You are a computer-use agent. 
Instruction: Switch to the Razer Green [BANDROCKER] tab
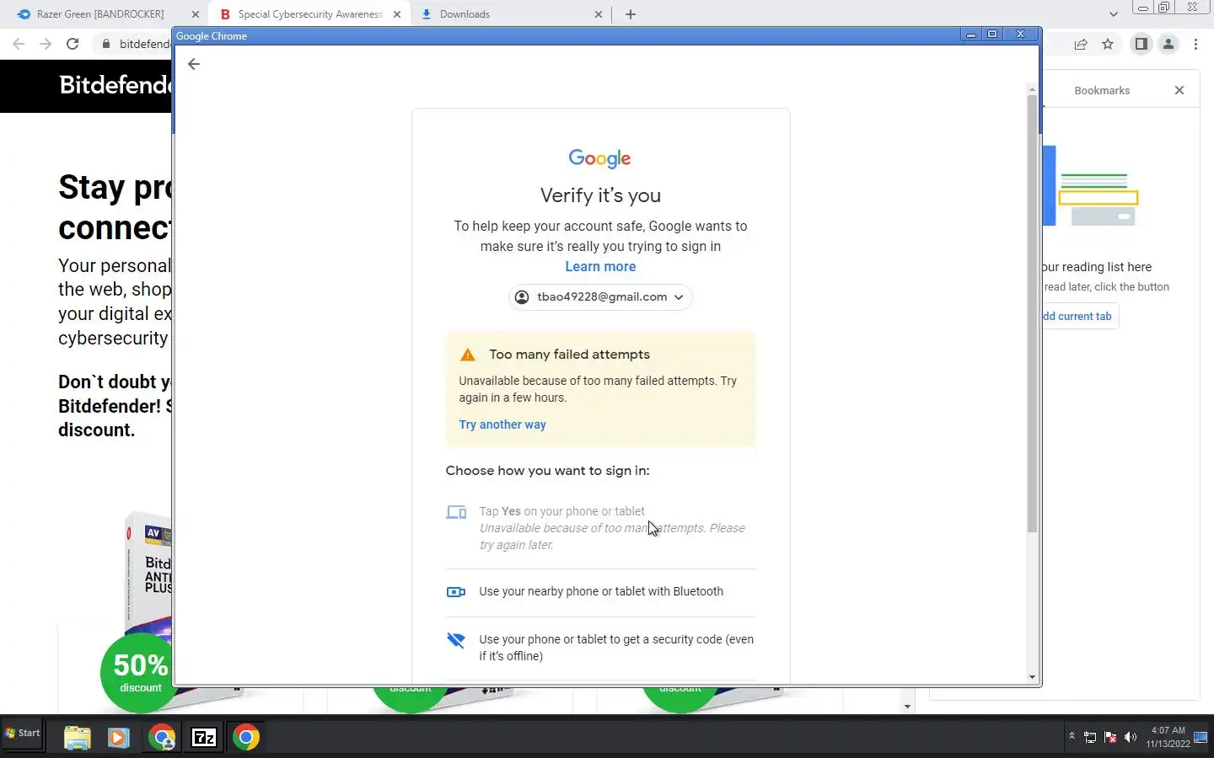point(100,14)
